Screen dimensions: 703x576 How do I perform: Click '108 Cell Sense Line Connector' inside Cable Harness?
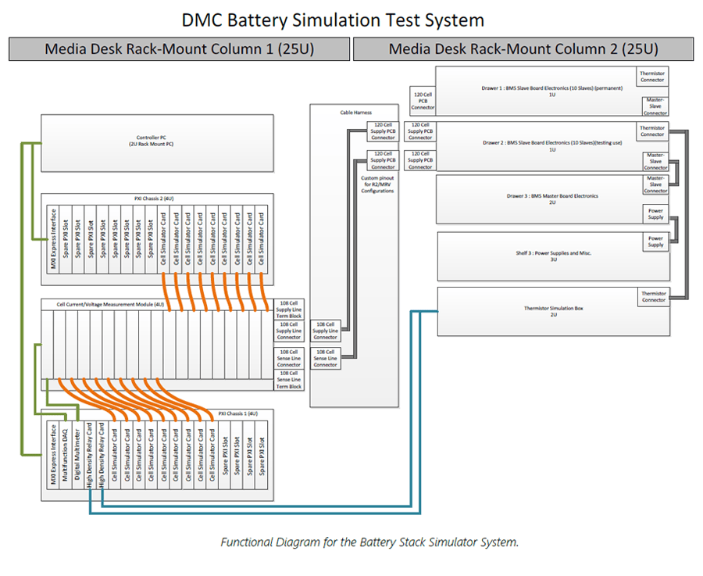point(326,359)
